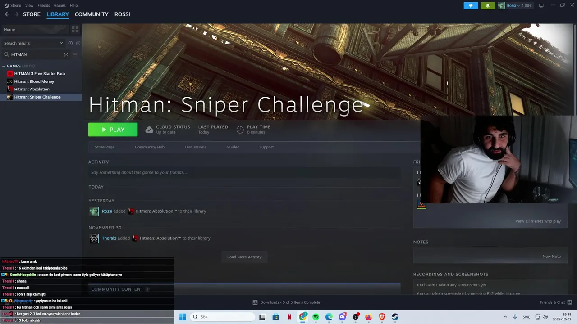Image resolution: width=577 pixels, height=324 pixels.
Task: Open the game's Store Page link
Action: pos(105,147)
